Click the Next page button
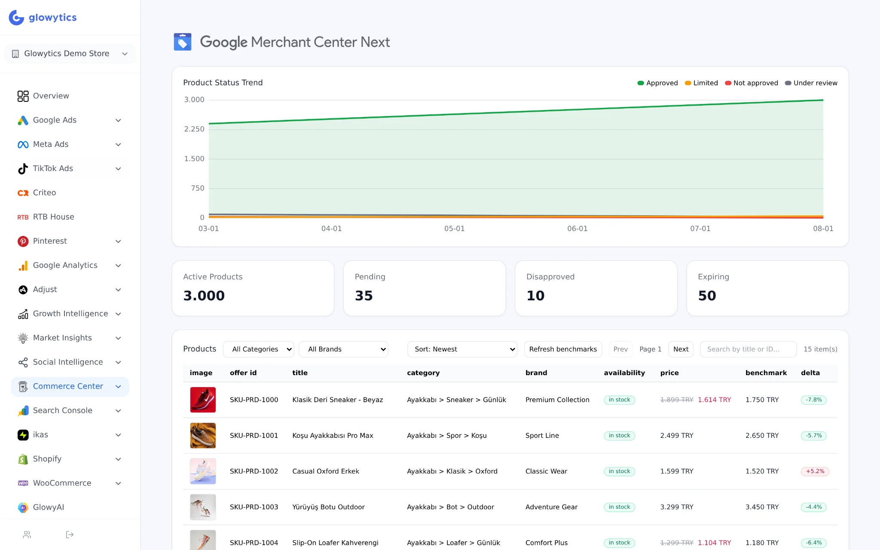 (x=681, y=349)
